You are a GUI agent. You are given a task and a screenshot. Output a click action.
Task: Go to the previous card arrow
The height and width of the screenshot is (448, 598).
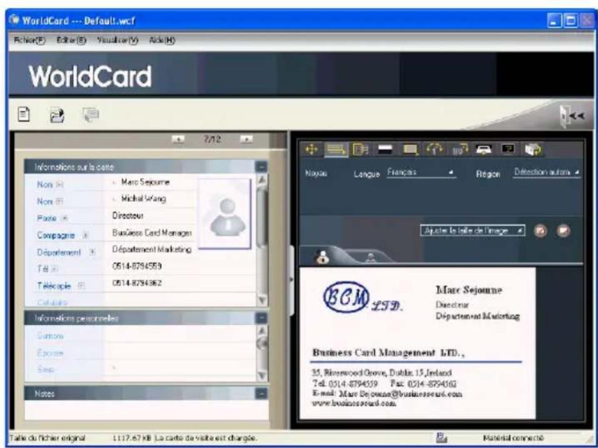click(x=178, y=140)
